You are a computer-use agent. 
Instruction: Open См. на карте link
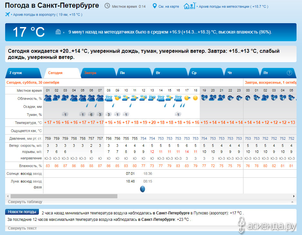tap(169, 6)
